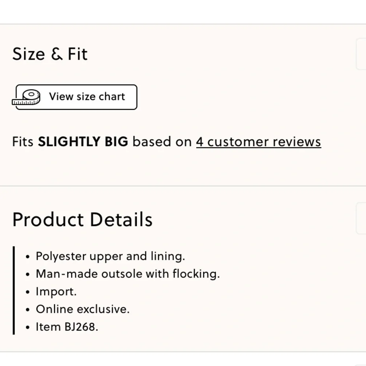Click the Online exclusive. list item
Viewport: 366px width, 366px height.
tap(83, 309)
